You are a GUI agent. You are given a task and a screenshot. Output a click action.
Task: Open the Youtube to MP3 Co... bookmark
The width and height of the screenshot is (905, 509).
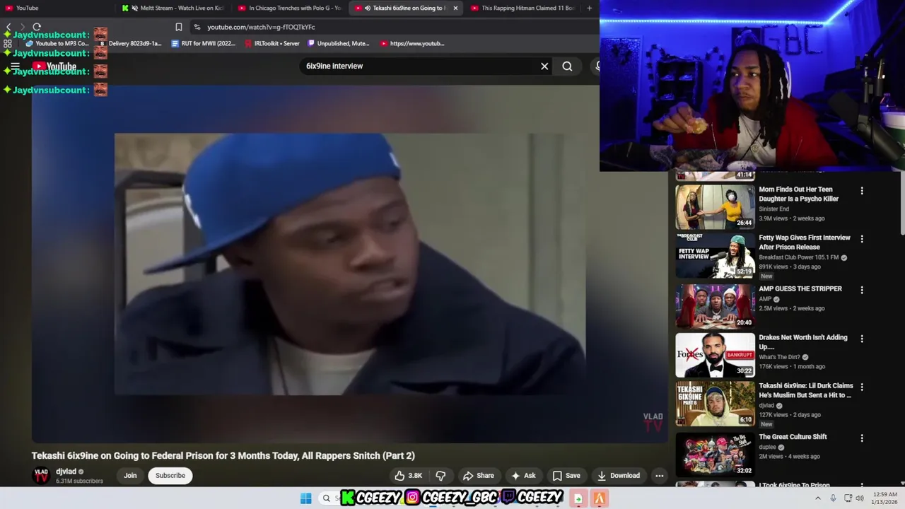click(57, 43)
